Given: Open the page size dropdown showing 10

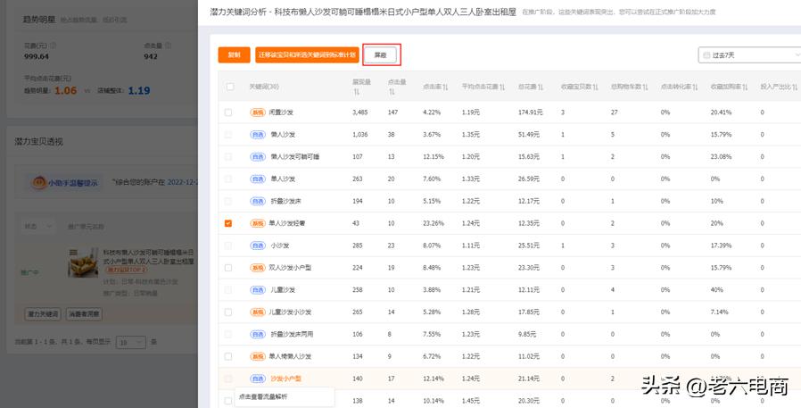Looking at the screenshot, I should click(131, 342).
